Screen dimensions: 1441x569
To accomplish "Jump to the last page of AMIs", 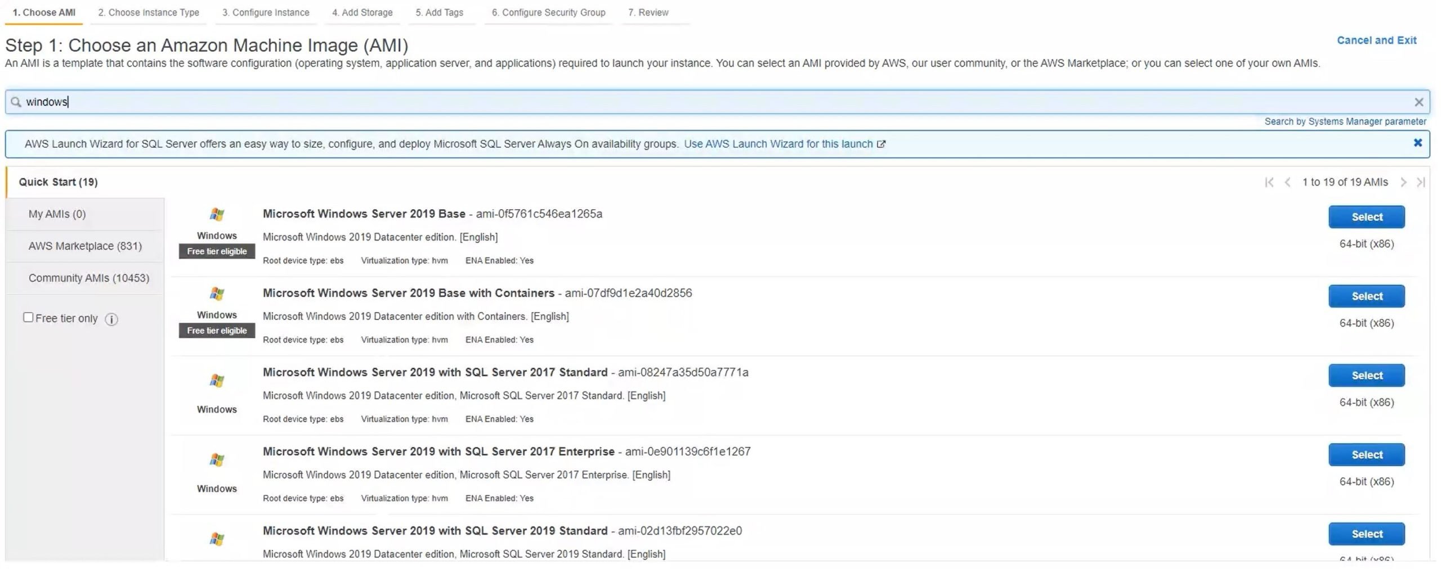I will click(1421, 182).
